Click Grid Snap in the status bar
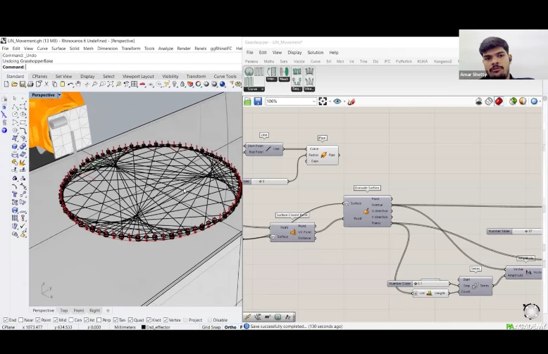 [211, 327]
